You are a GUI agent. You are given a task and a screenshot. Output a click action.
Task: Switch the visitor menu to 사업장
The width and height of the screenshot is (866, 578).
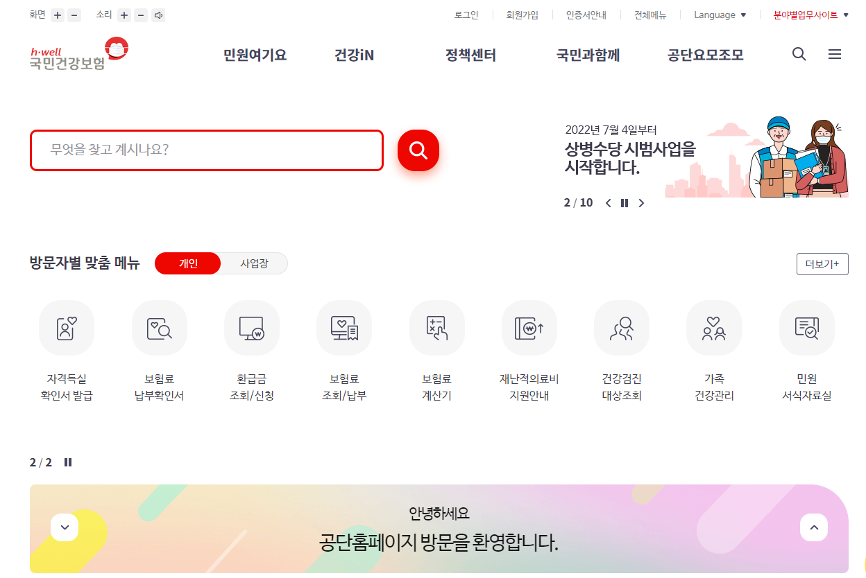click(x=255, y=263)
